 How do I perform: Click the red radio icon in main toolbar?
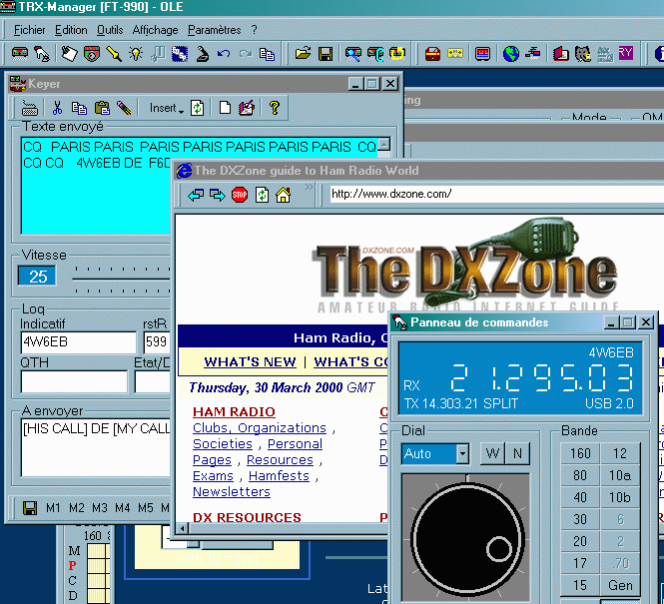(x=432, y=54)
